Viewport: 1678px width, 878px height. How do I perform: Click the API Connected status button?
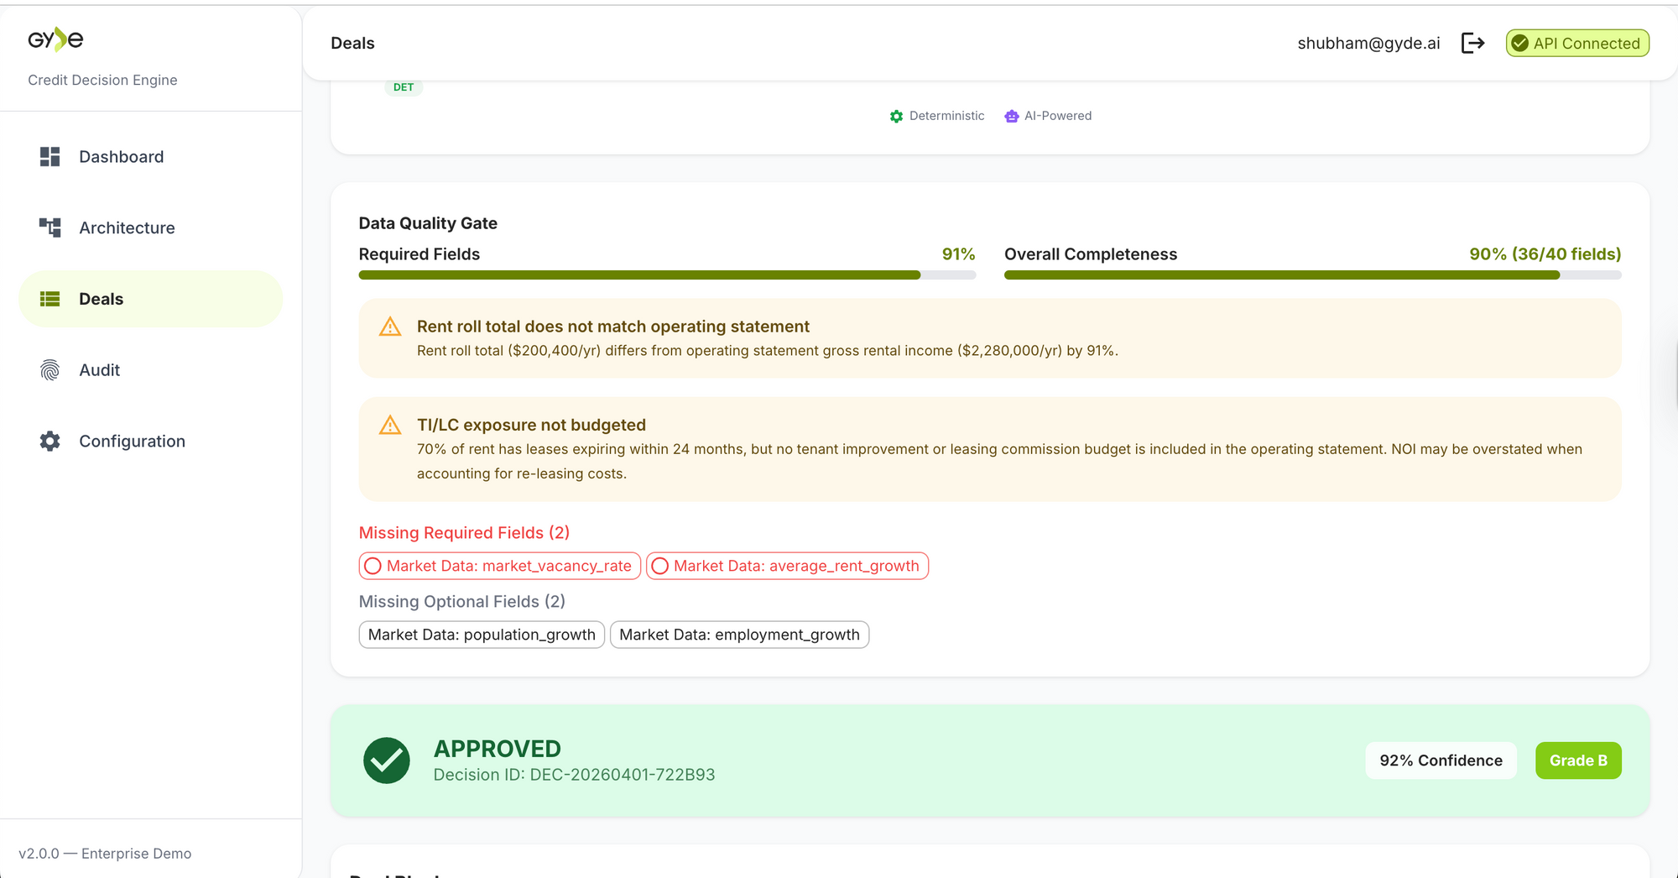(1577, 44)
